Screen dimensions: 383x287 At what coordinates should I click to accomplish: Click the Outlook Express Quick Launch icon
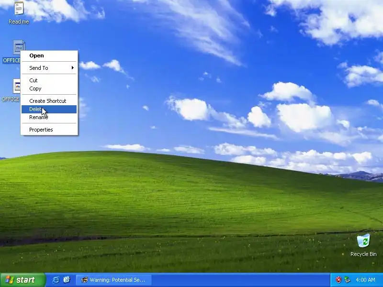[x=67, y=280]
